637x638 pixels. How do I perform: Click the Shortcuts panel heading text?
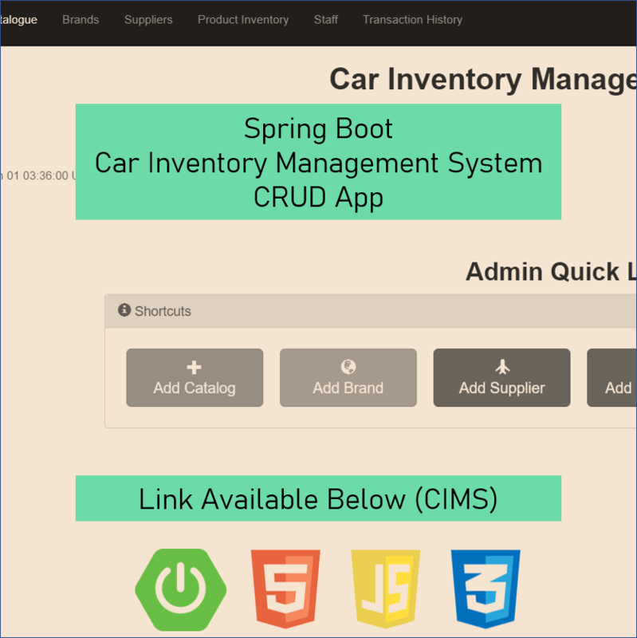[x=163, y=311]
